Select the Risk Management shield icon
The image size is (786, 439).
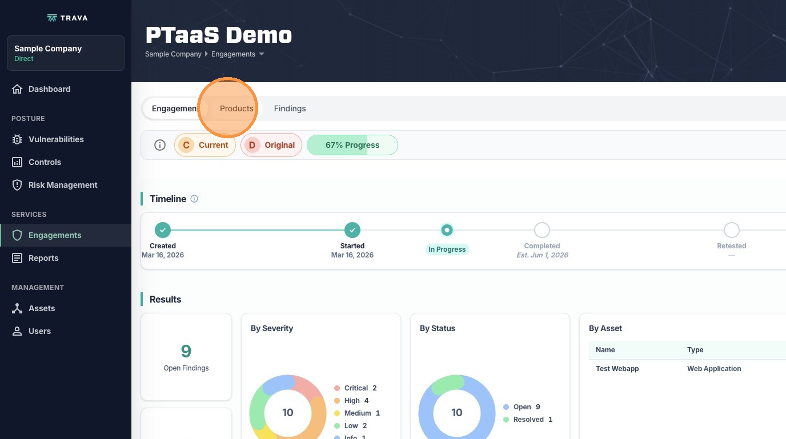[17, 185]
